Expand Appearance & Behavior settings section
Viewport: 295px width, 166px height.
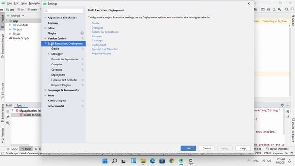[45, 18]
